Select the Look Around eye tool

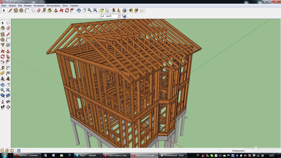click(x=8, y=101)
